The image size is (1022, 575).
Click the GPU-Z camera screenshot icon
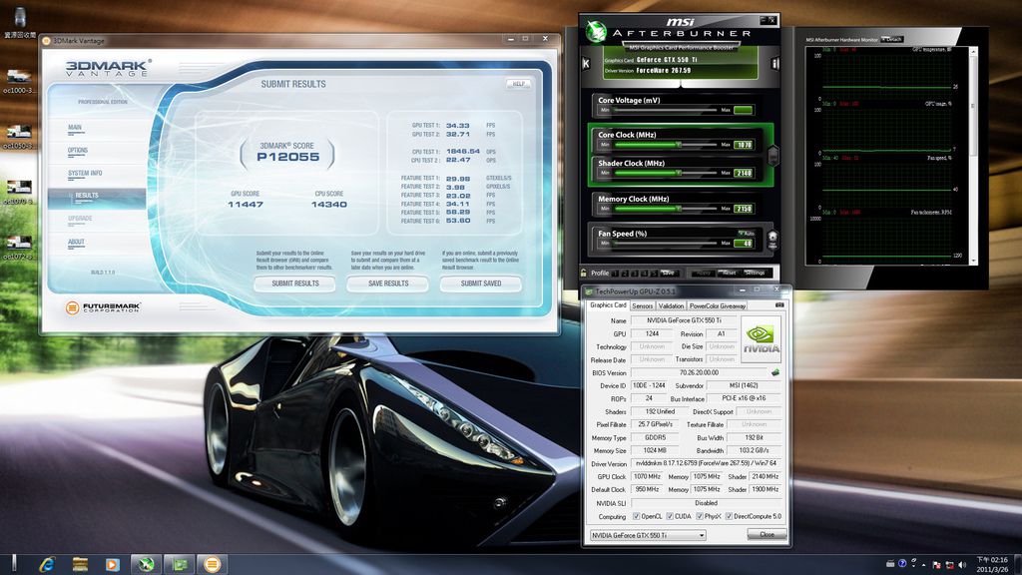click(779, 304)
